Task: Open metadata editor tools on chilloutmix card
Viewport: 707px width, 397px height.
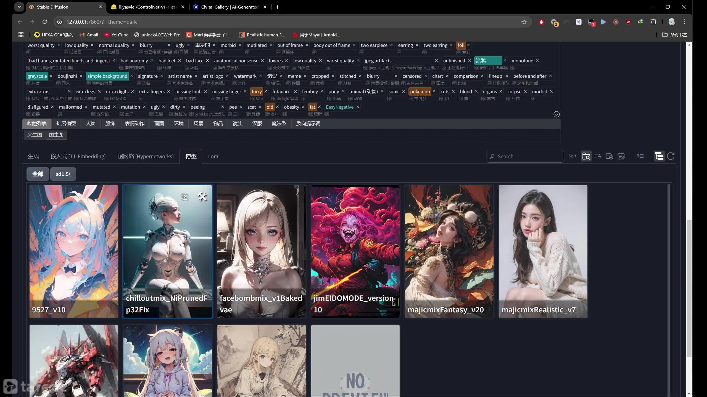Action: coord(202,197)
